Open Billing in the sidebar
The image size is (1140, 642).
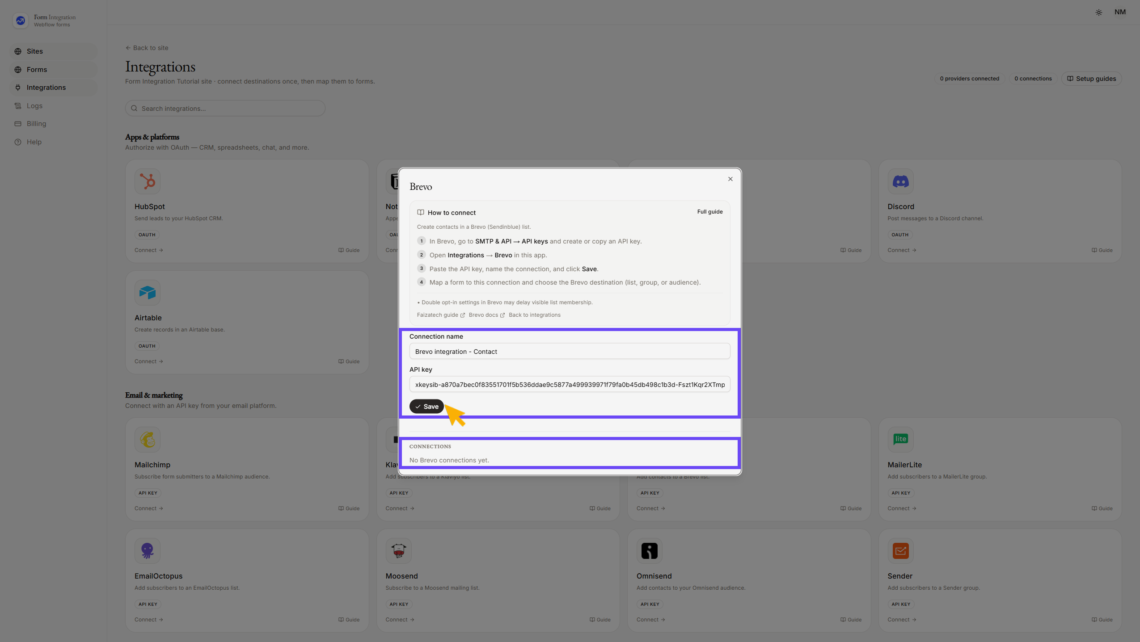[x=54, y=124]
